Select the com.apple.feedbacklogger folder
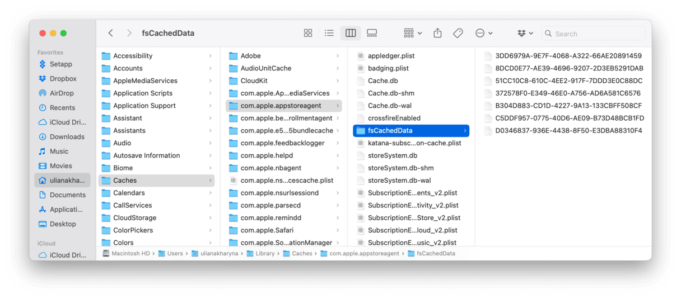Viewport: 681px width, 299px height. [x=284, y=143]
